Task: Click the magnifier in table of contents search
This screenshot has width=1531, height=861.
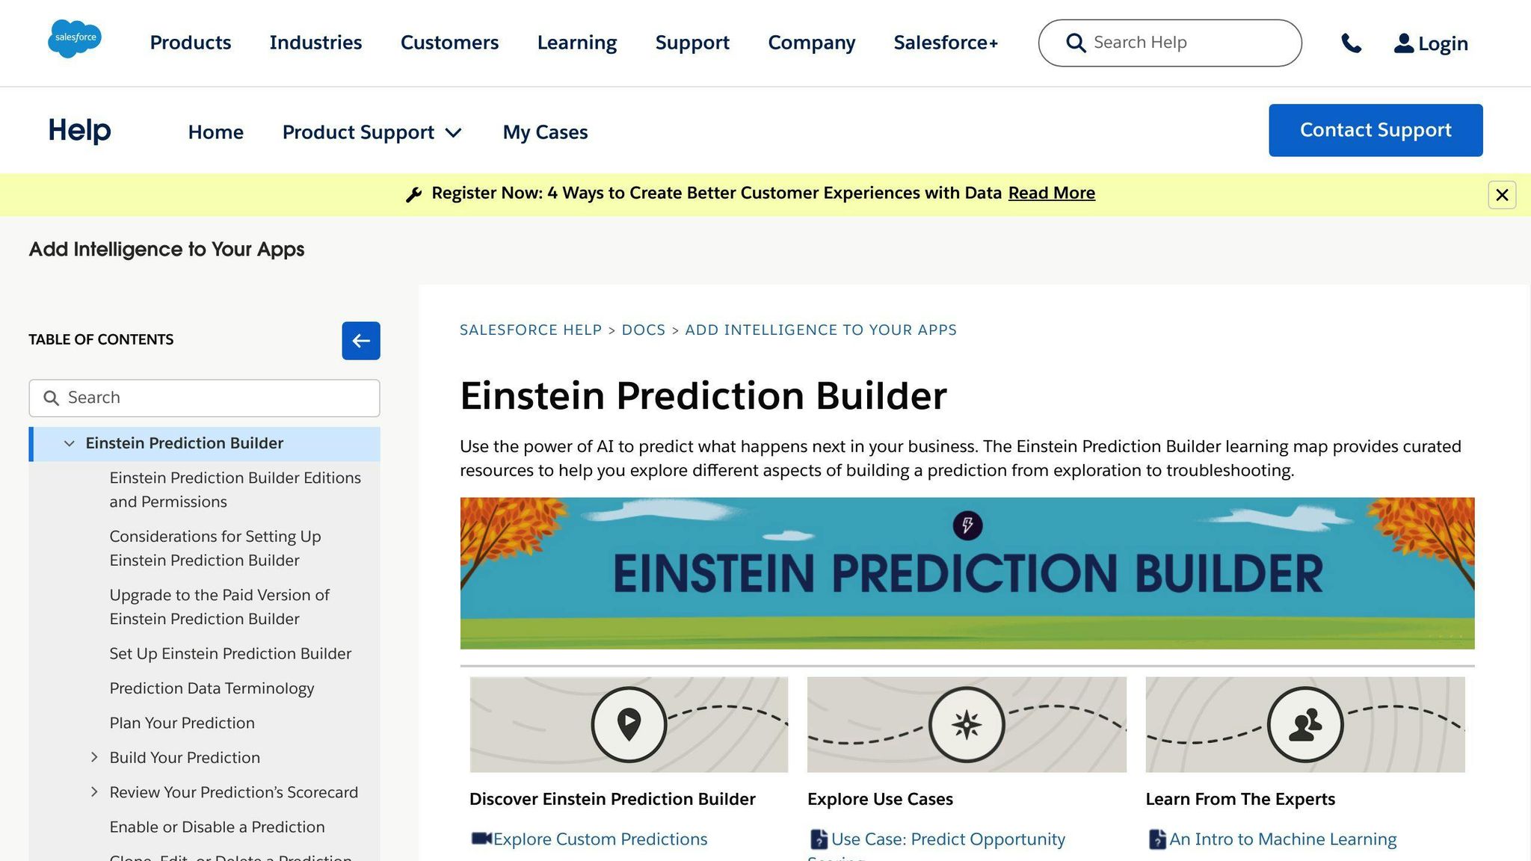Action: 51,398
